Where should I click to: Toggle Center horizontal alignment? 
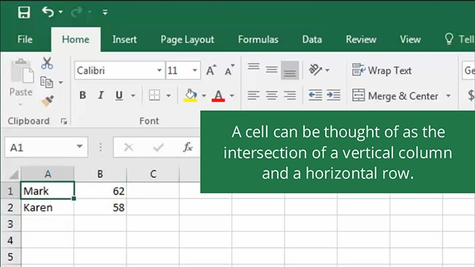pos(272,96)
